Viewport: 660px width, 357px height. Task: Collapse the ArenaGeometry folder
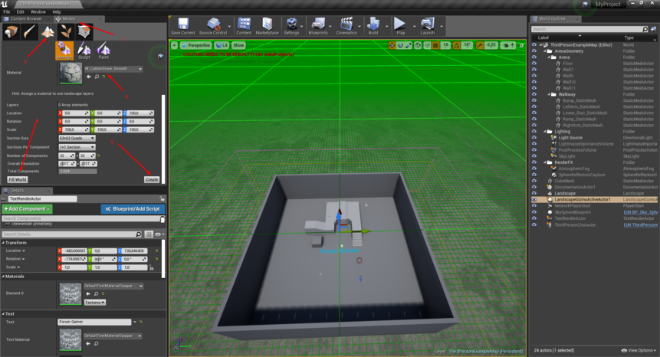click(545, 51)
